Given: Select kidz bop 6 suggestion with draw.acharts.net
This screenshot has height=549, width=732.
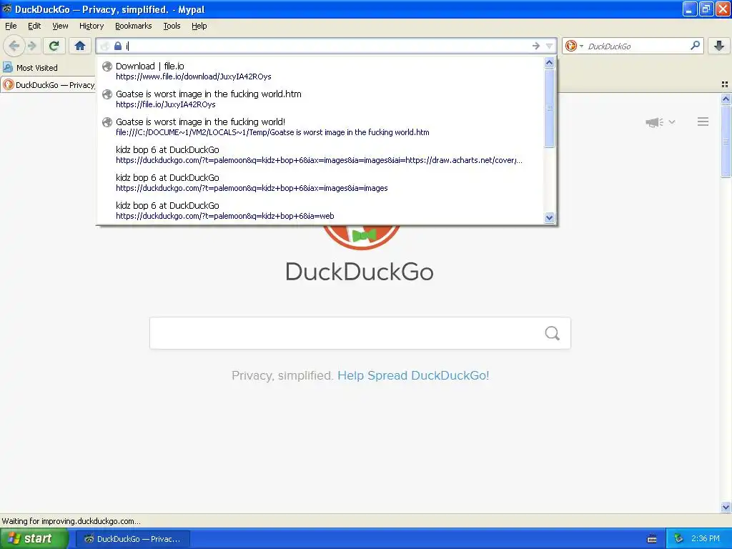Looking at the screenshot, I should pyautogui.click(x=320, y=154).
